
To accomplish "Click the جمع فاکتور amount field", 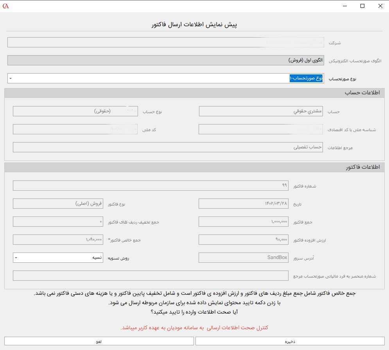I will coord(244,222).
